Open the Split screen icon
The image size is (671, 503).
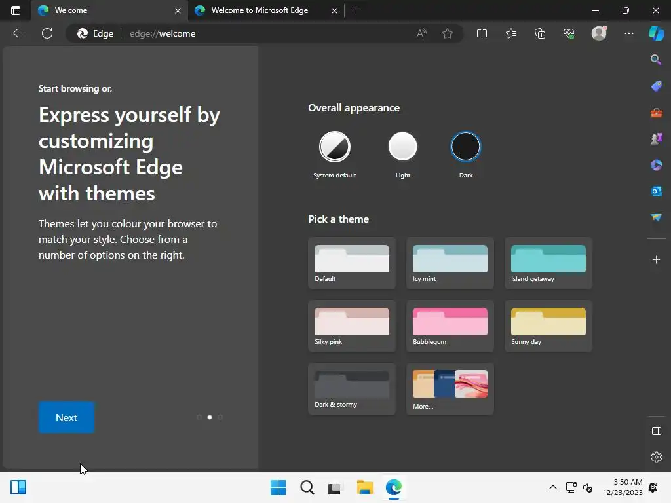pyautogui.click(x=482, y=33)
